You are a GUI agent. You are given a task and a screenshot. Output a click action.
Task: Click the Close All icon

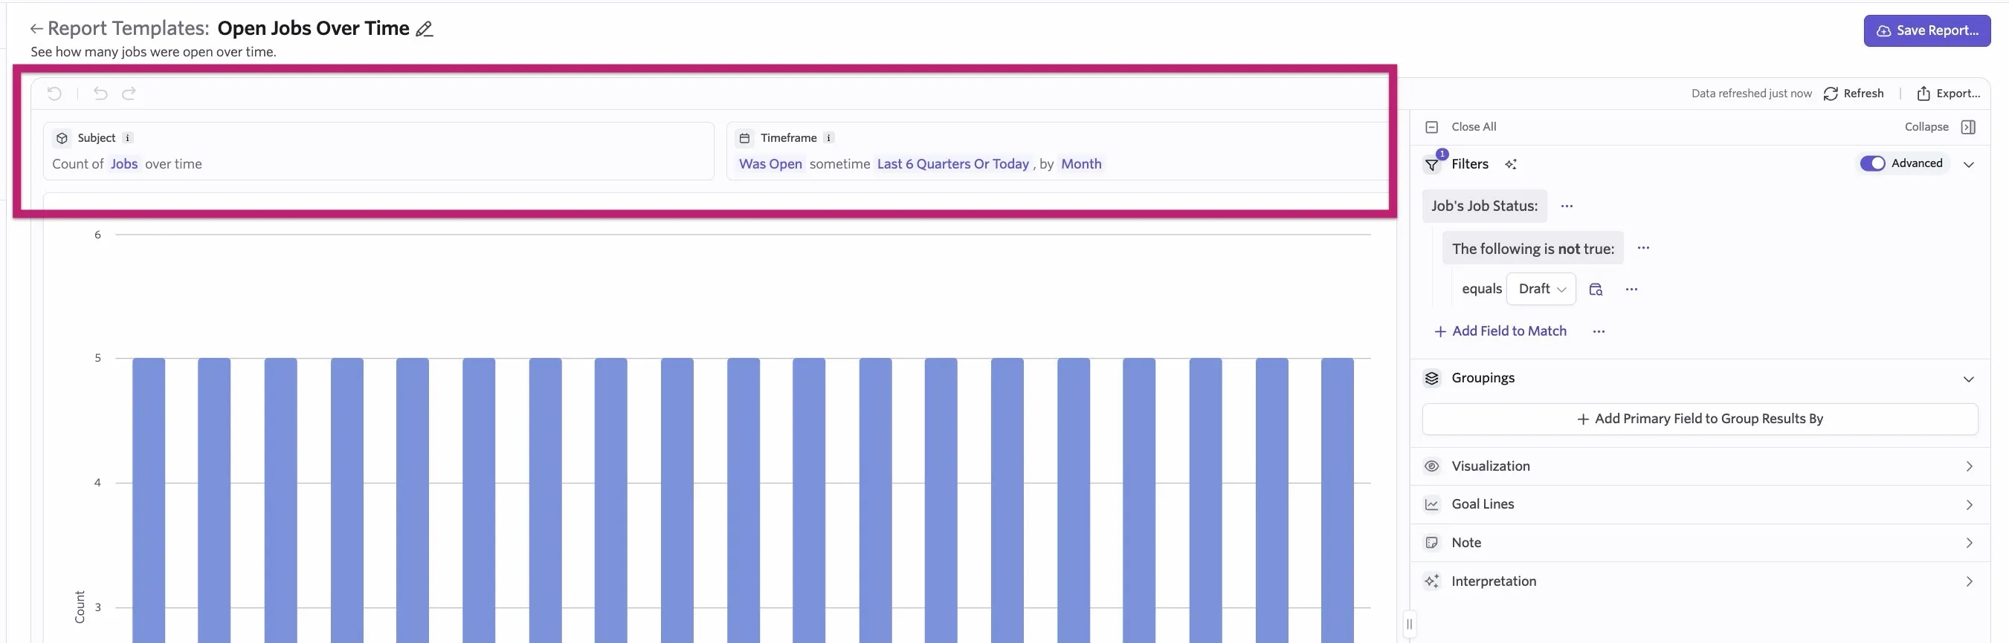[1432, 127]
